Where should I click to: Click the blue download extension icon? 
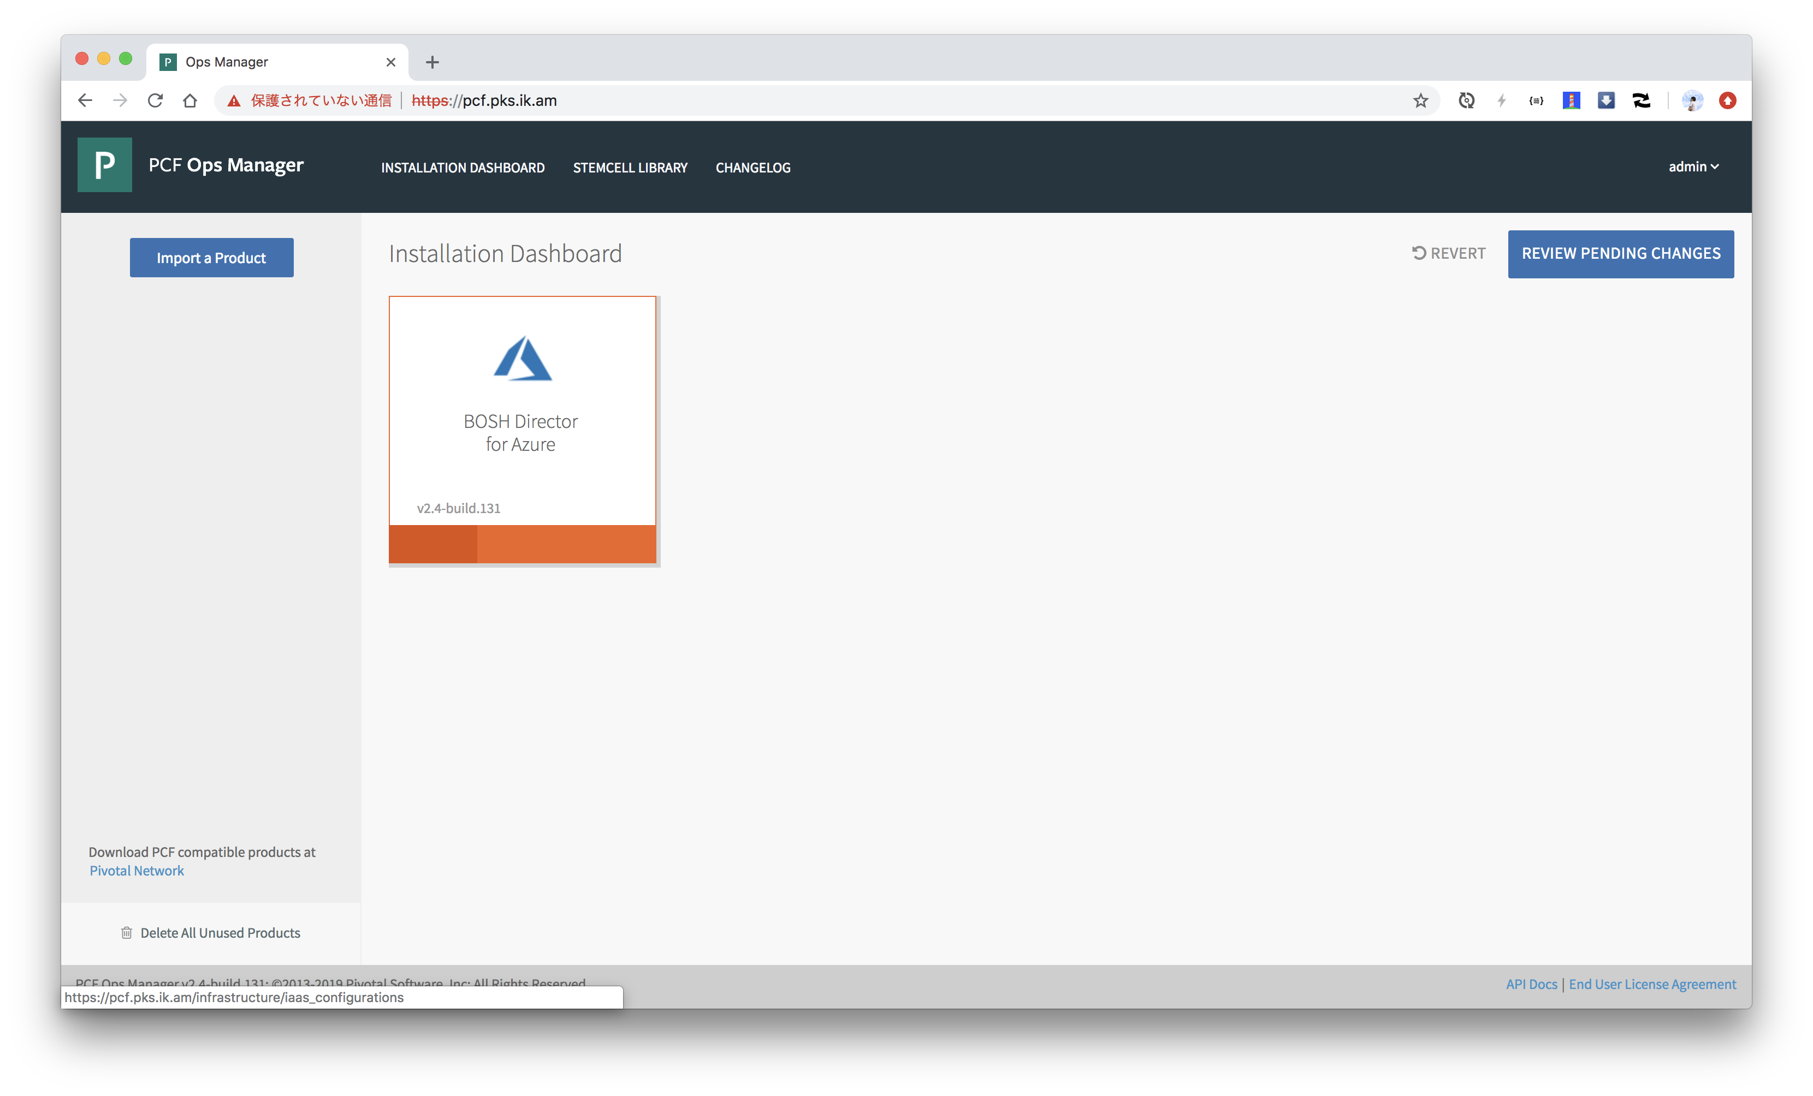click(1606, 101)
